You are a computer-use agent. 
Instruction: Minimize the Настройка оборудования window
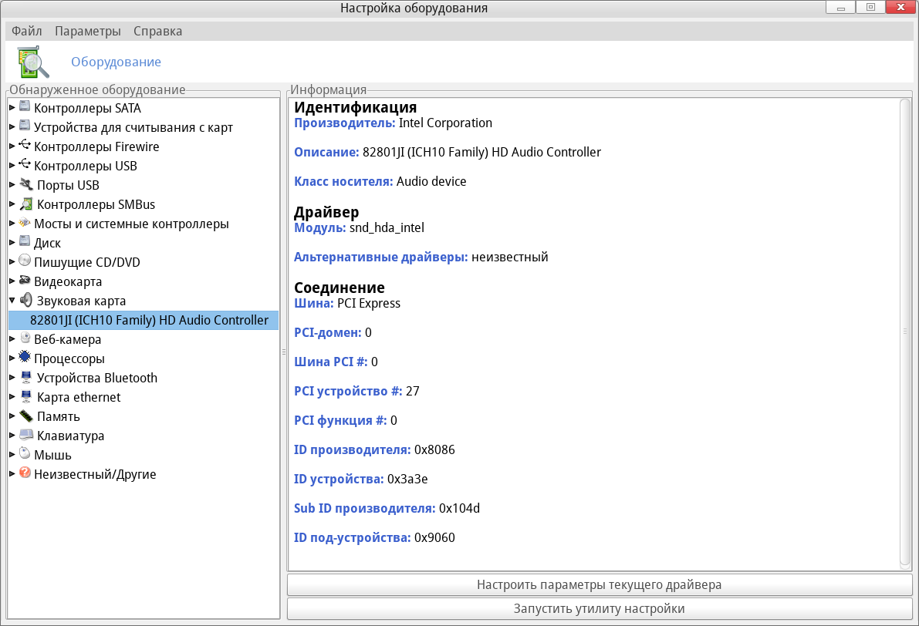tap(840, 8)
